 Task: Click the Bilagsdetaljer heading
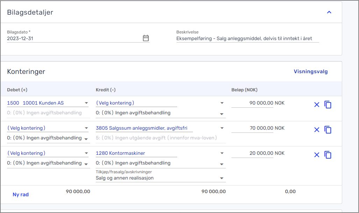(30, 12)
